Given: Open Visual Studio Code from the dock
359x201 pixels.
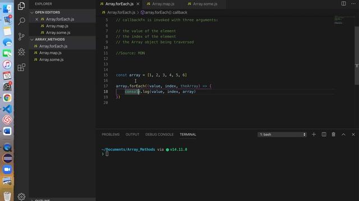Looking at the screenshot, I should coord(7,109).
